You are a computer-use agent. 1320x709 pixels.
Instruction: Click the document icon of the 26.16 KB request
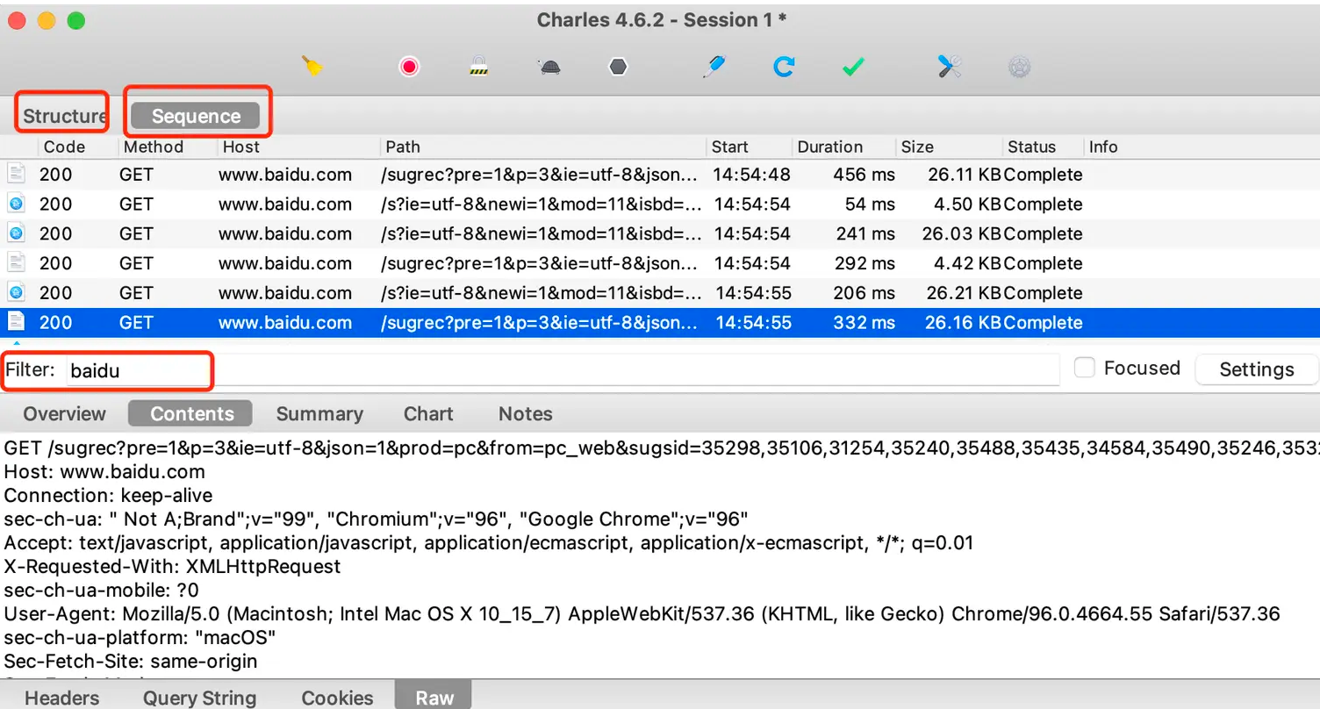[x=16, y=322]
